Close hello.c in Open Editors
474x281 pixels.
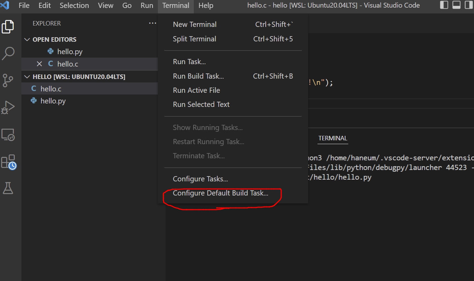[x=39, y=64]
